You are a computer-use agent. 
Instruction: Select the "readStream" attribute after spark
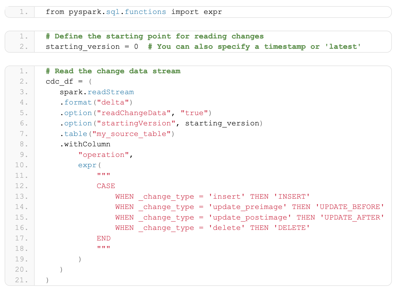[110, 92]
